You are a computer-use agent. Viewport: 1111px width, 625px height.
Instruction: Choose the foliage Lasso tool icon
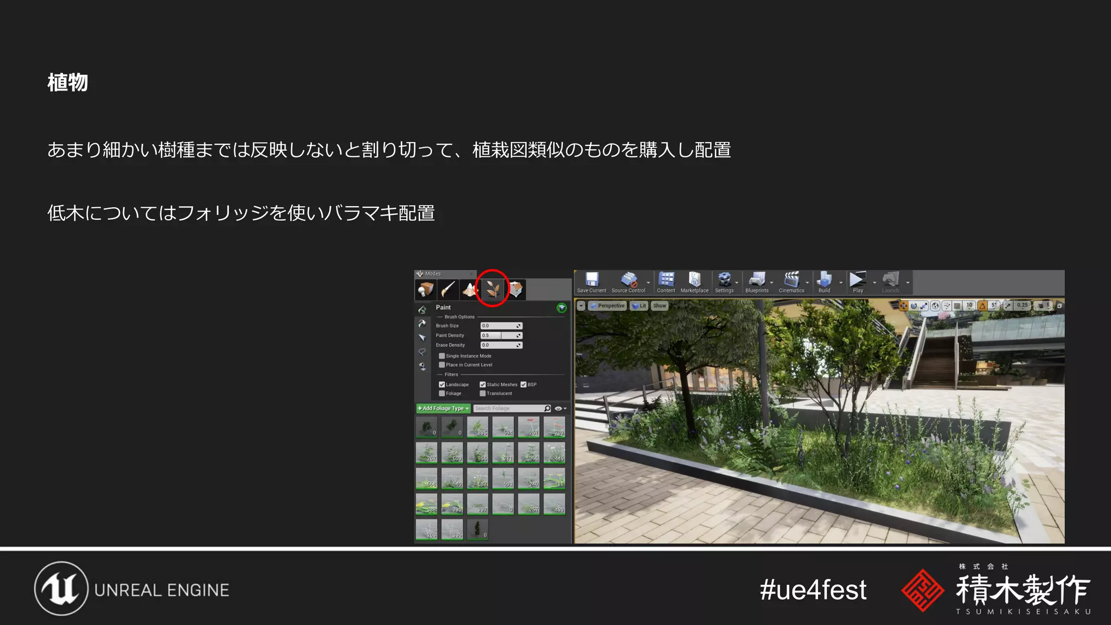point(422,352)
